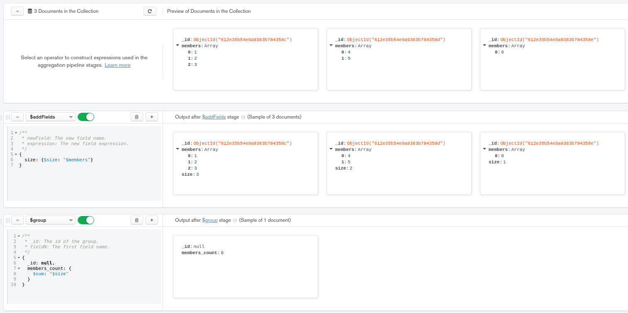Open the Learn more link

pyautogui.click(x=117, y=65)
